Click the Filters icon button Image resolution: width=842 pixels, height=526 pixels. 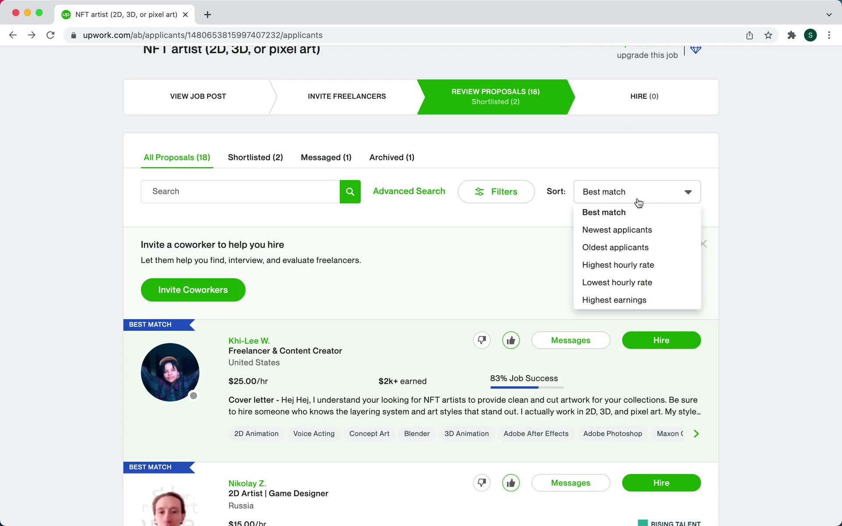pos(479,192)
